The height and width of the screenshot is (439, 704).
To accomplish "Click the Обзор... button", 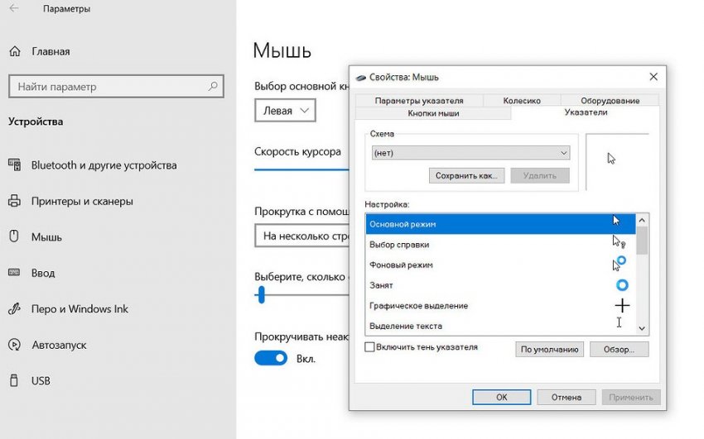I will (x=619, y=350).
